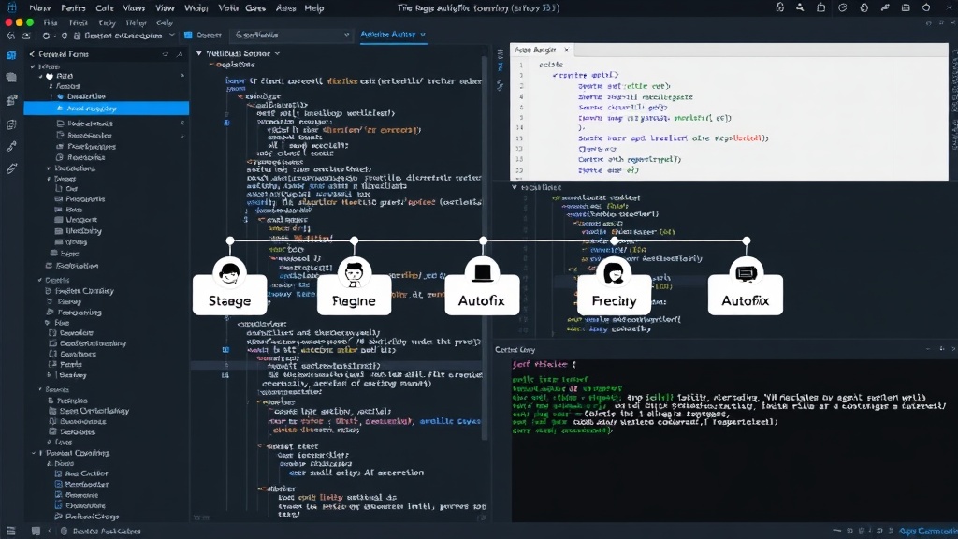Click the wrench icon in top-right toolbar
958x539 pixels.
pyautogui.click(x=885, y=7)
